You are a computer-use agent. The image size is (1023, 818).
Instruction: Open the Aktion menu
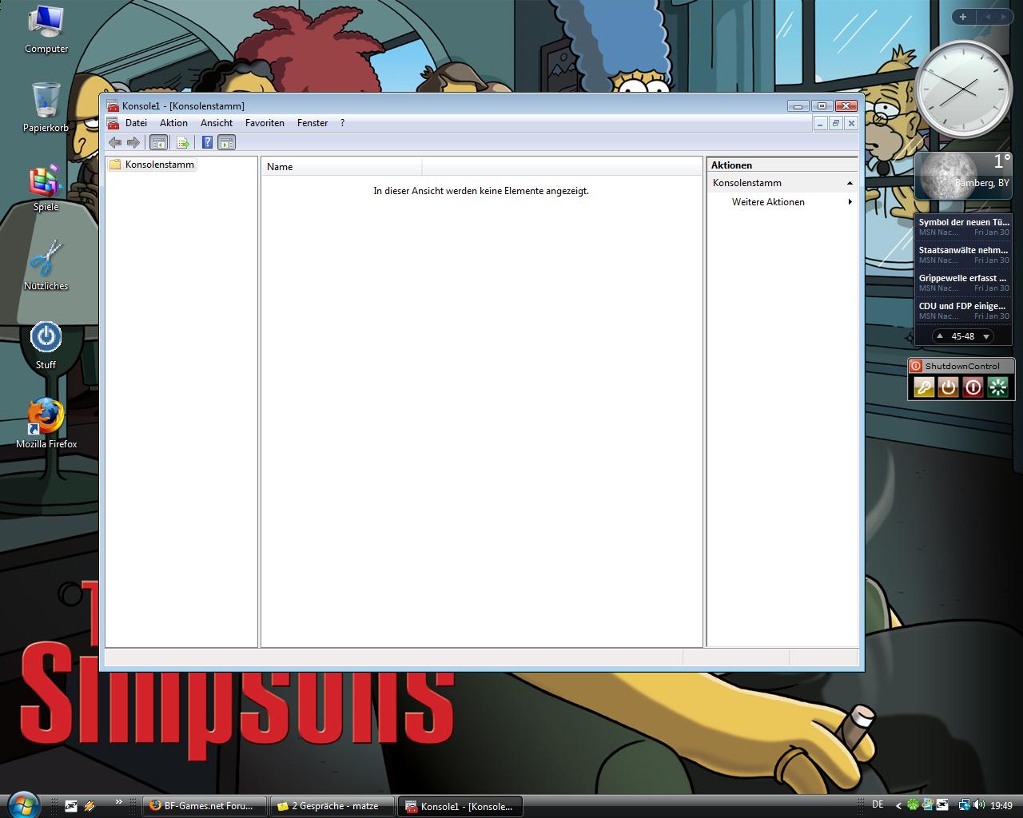pos(173,123)
